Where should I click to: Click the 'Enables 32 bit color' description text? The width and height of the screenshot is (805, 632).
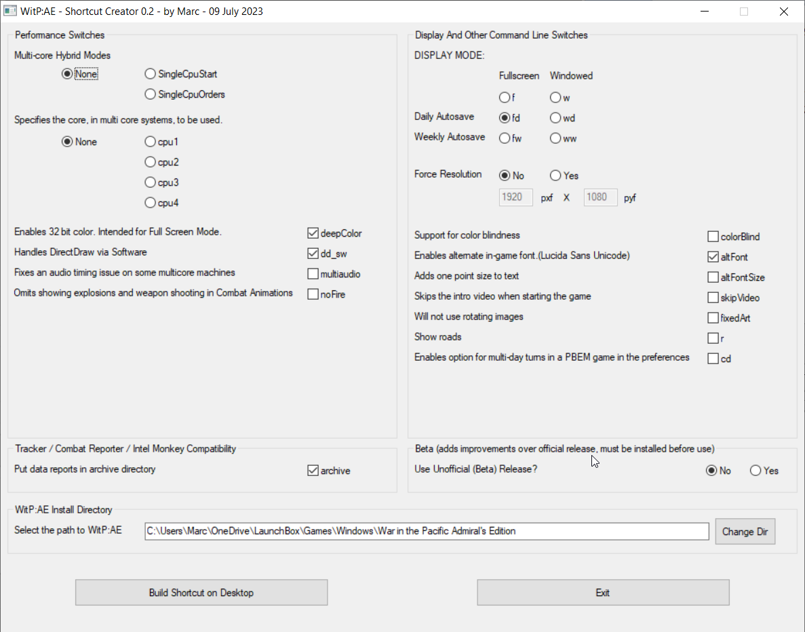click(x=117, y=231)
